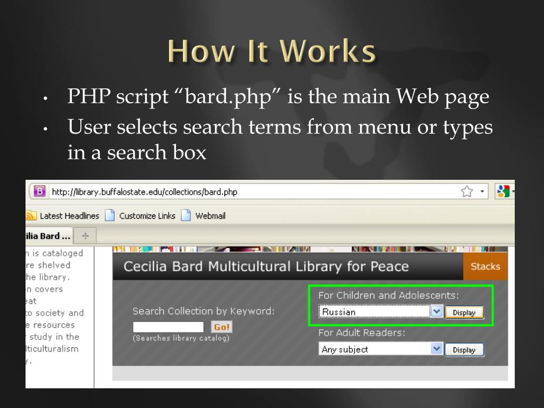Screen dimensions: 544x408
Task: Click Display button next to Any subject
Action: pos(464,349)
